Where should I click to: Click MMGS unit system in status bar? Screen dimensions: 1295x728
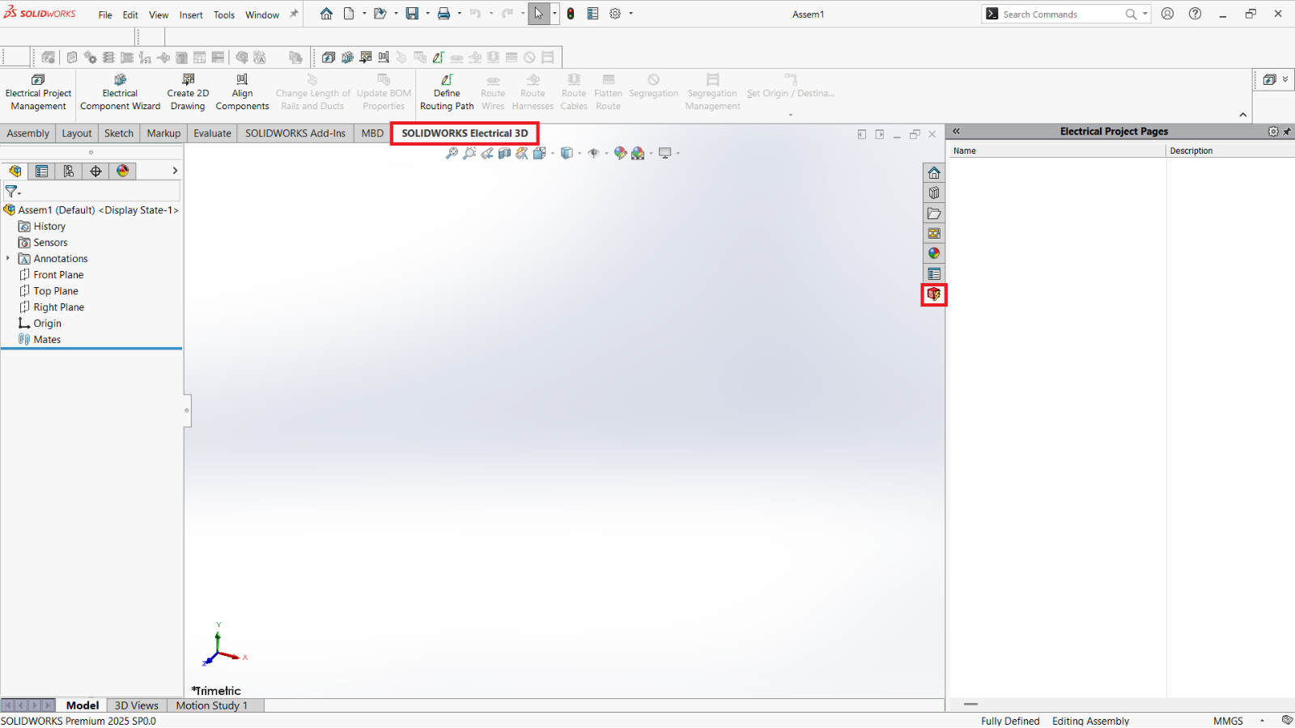1228,721
